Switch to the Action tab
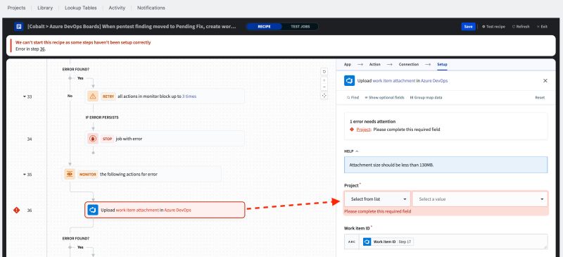Screen dimensions: 563x257 tap(374, 64)
